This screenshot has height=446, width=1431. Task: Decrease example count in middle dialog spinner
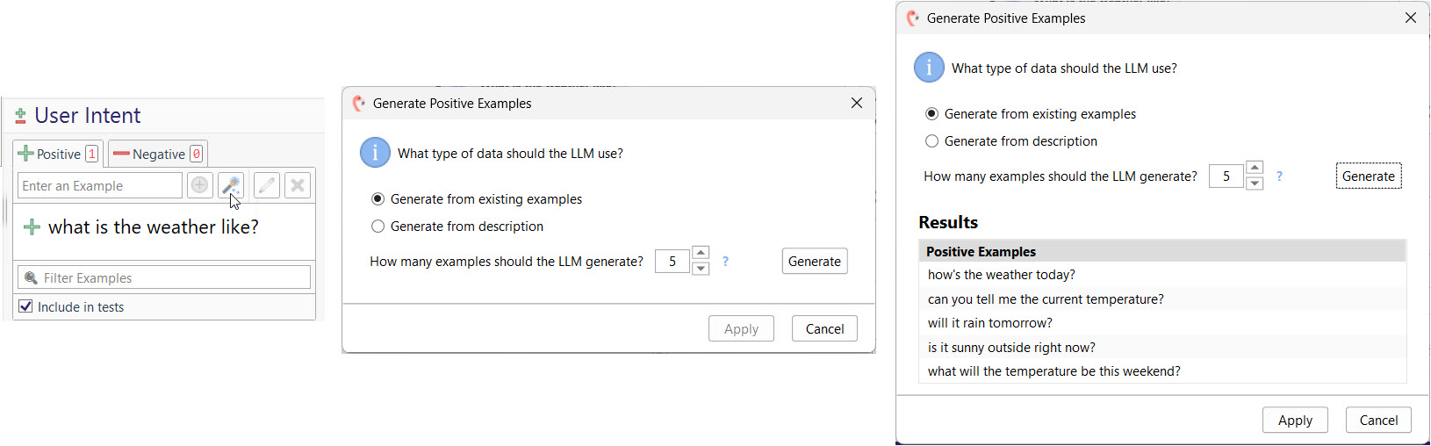(701, 269)
